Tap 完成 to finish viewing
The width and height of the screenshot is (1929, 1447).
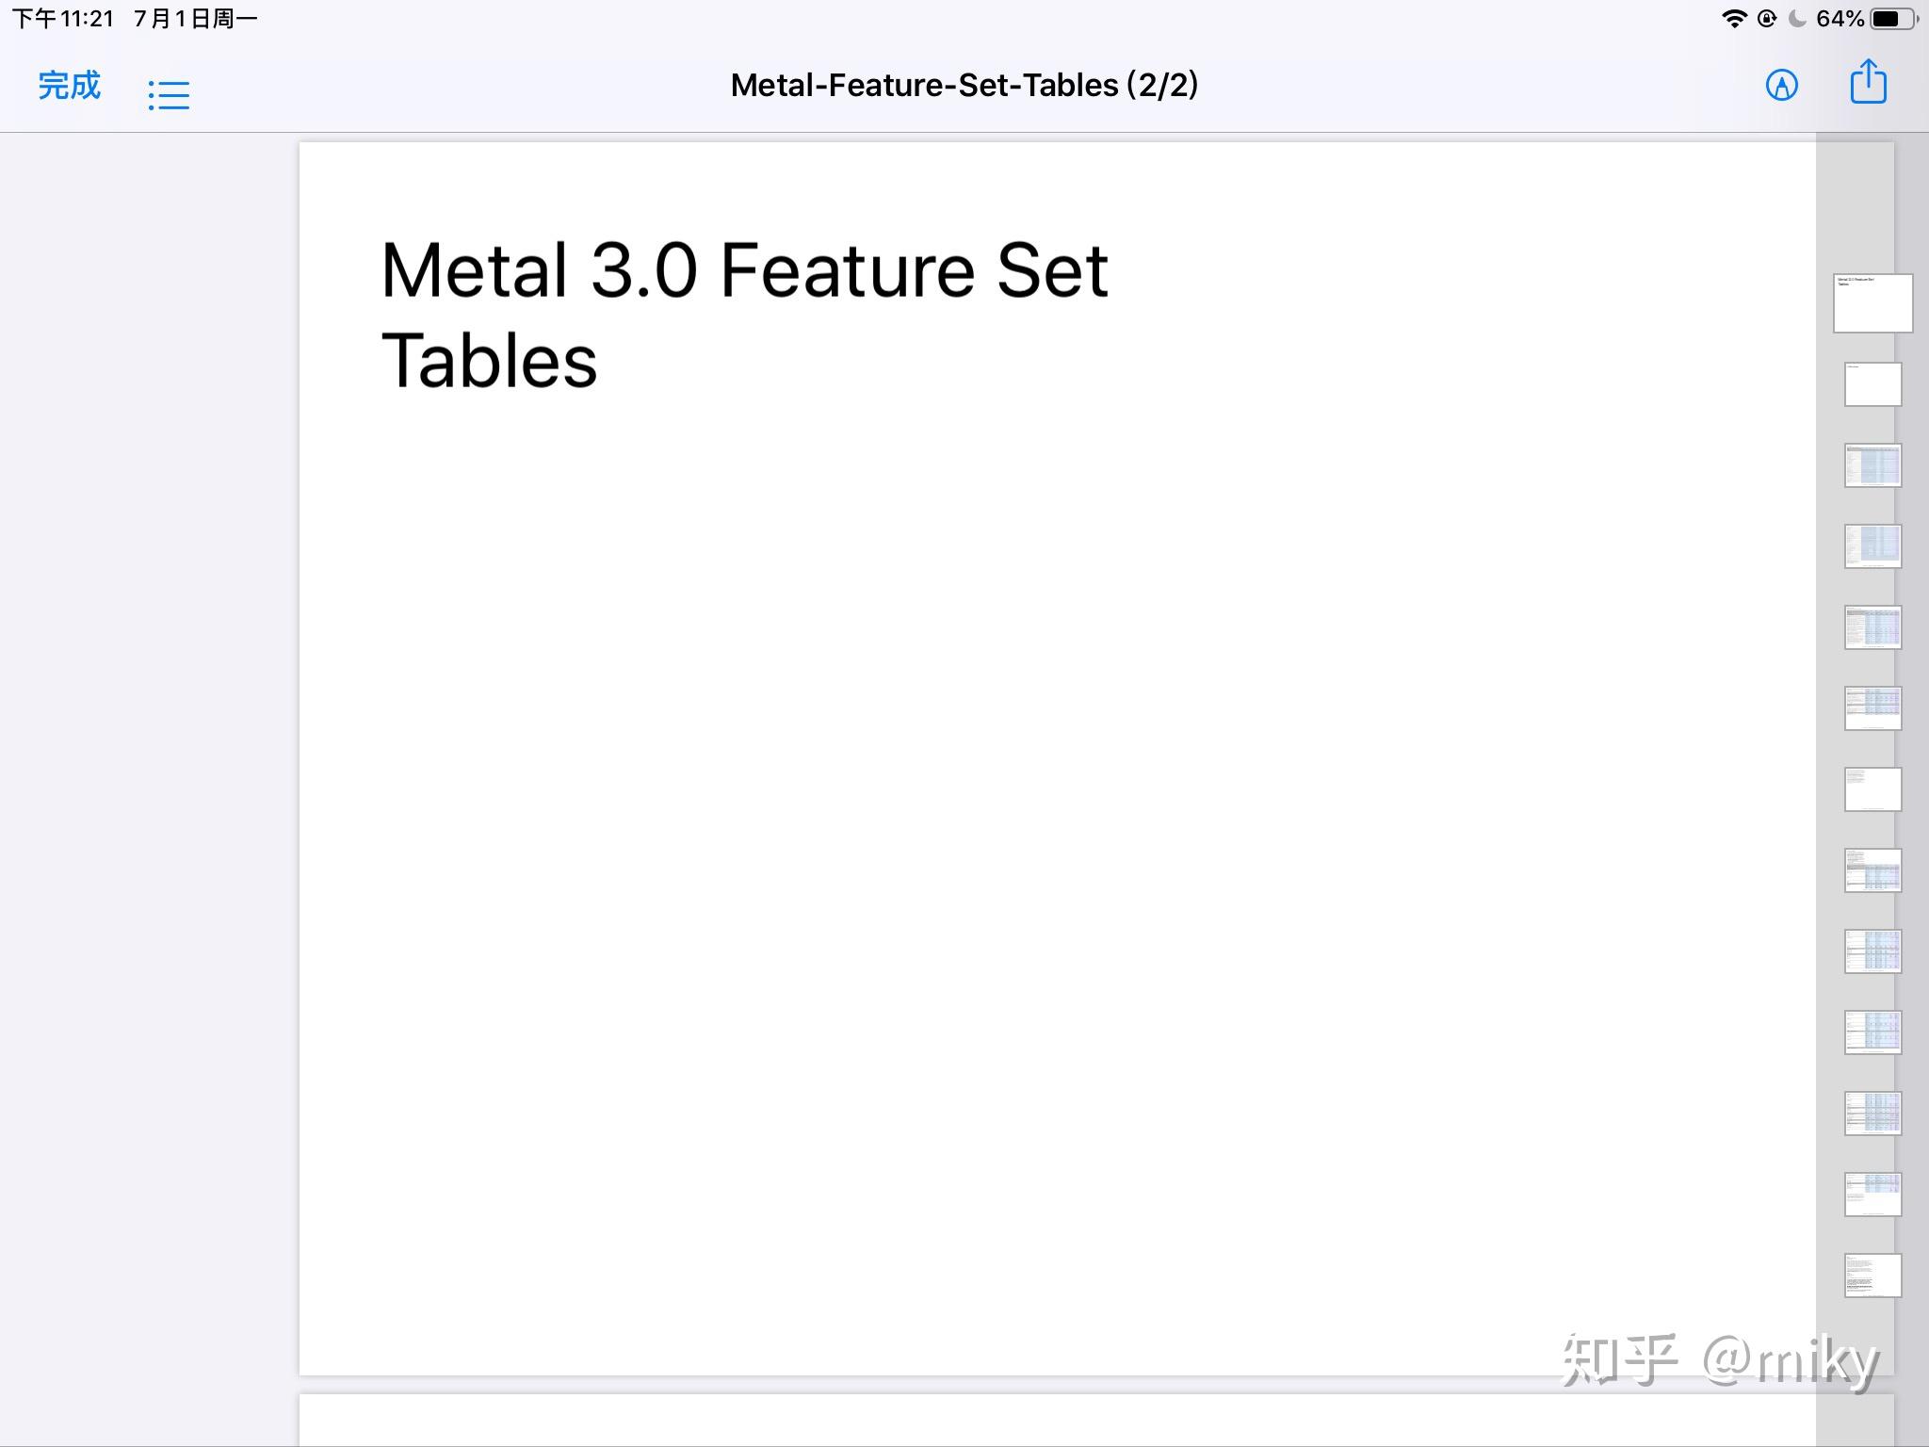point(68,85)
